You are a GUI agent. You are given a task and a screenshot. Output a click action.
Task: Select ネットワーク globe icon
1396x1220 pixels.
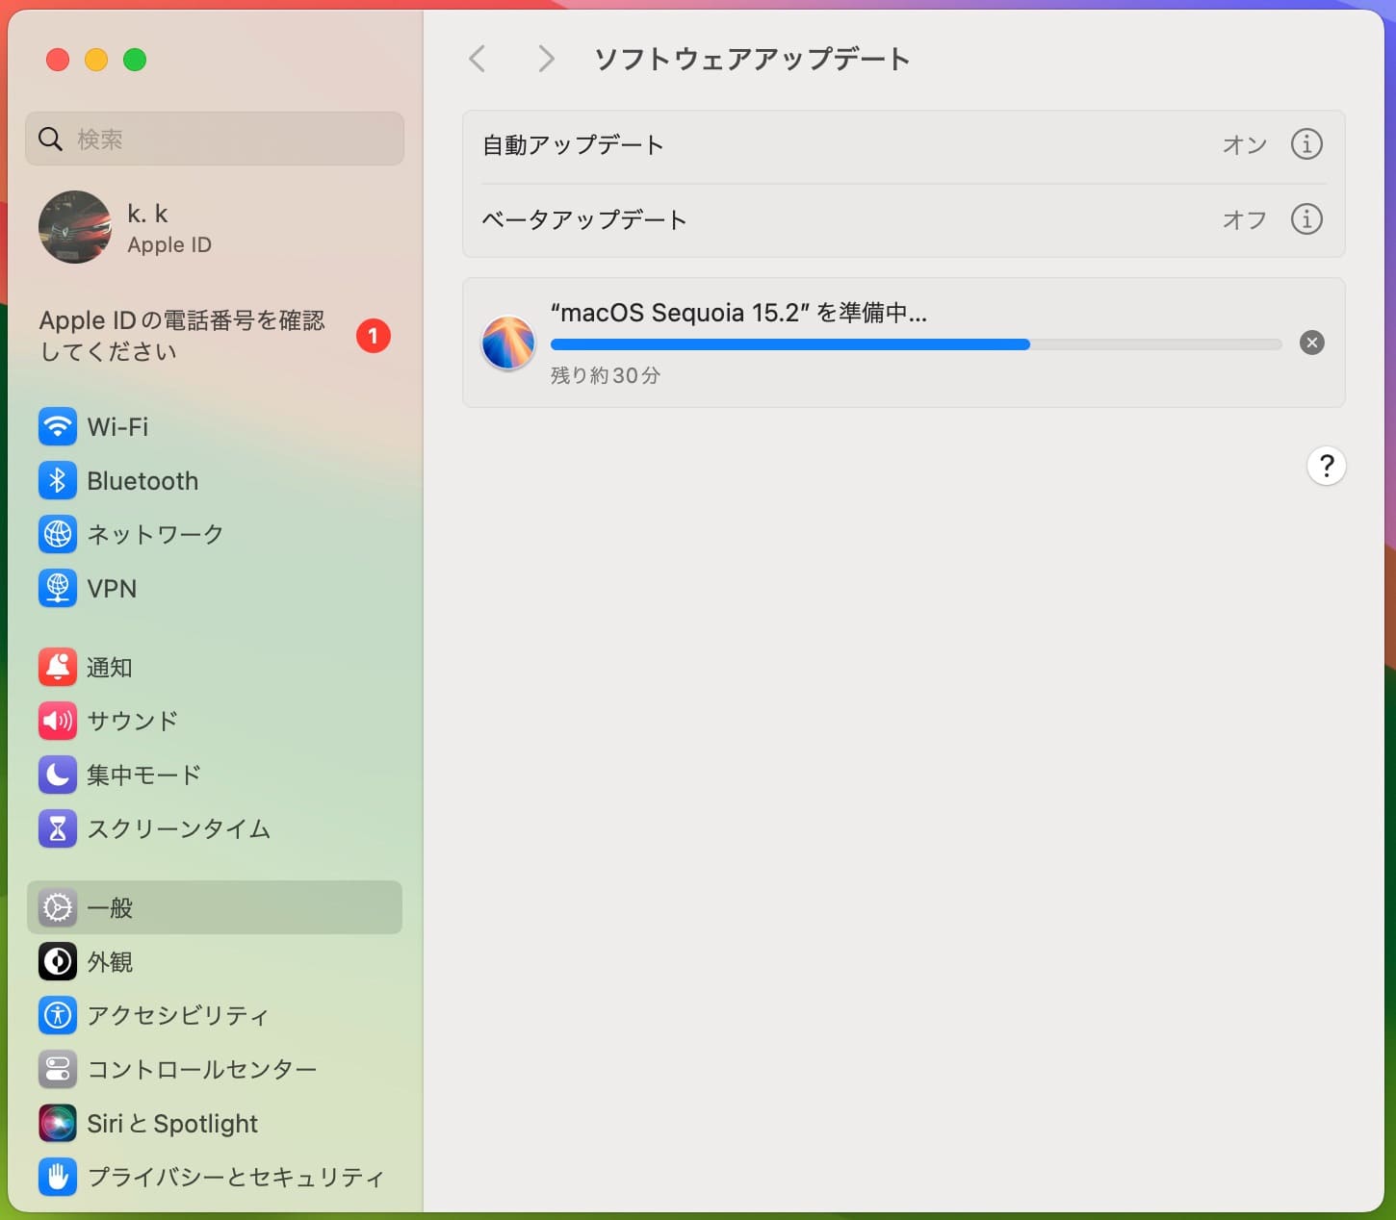[x=58, y=534]
